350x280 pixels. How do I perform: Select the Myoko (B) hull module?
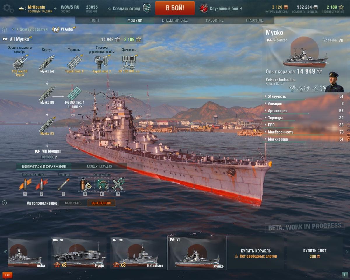pos(47,93)
